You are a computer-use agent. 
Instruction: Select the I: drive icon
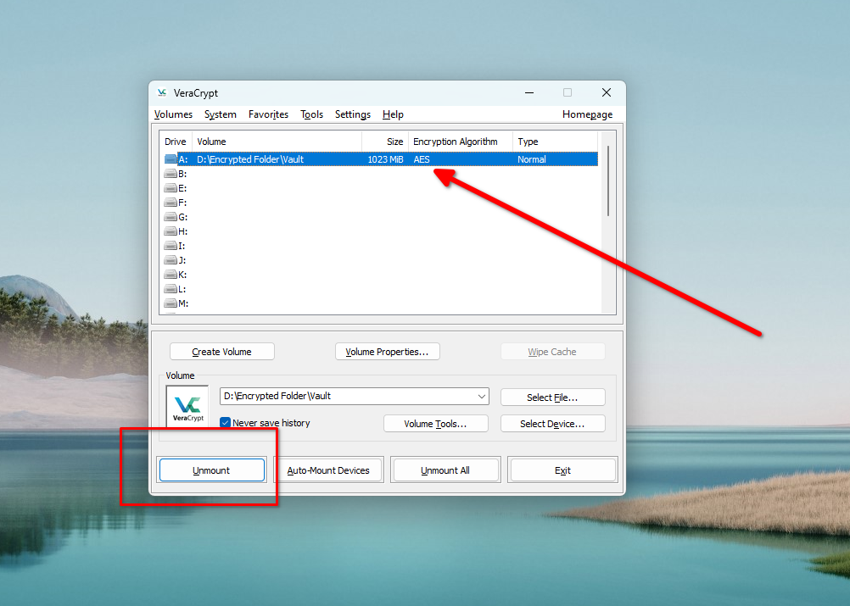tap(171, 246)
